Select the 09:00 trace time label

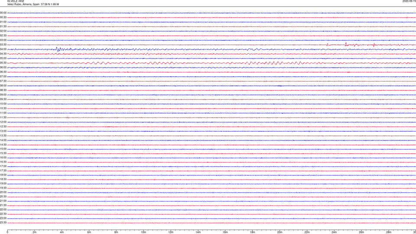[3, 95]
